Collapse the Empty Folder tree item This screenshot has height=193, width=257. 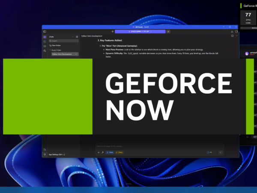(x=50, y=50)
